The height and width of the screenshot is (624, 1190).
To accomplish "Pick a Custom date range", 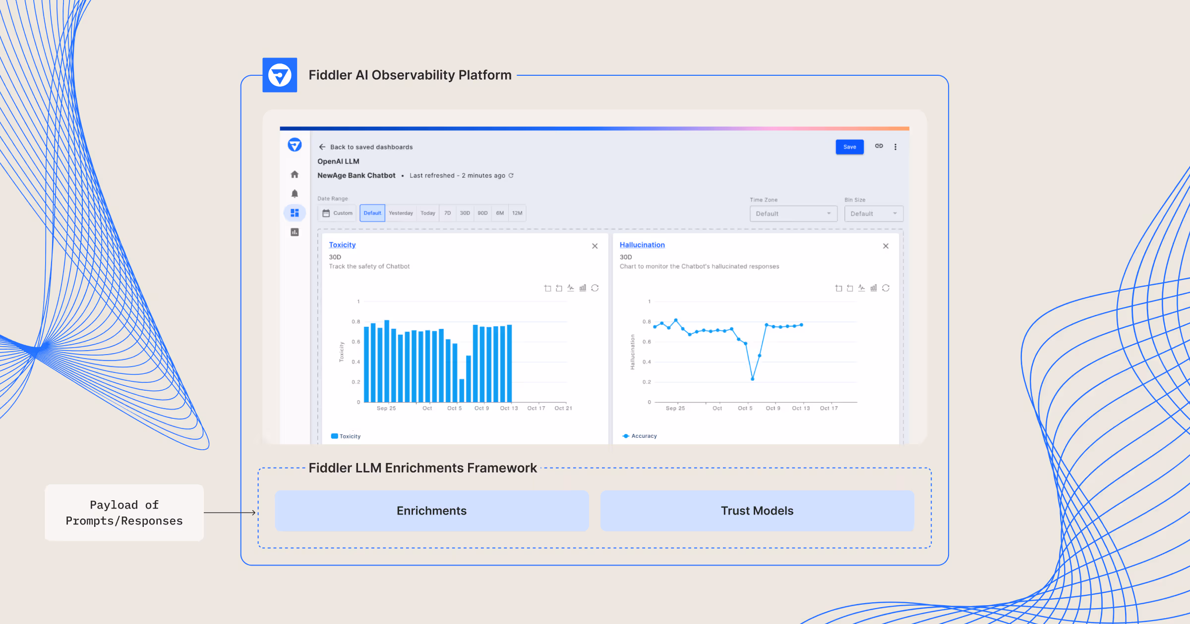I will coord(337,213).
